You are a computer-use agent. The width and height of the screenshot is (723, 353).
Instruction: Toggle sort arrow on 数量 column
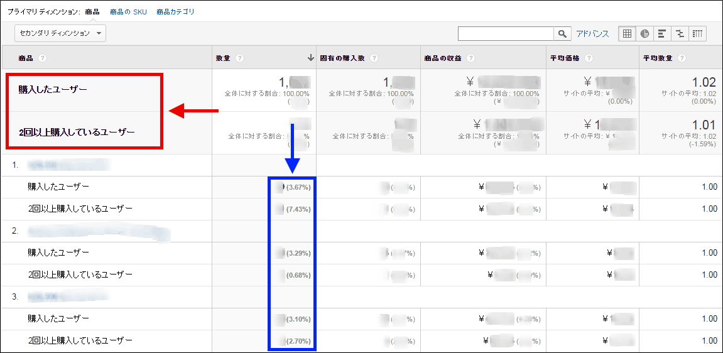(310, 58)
